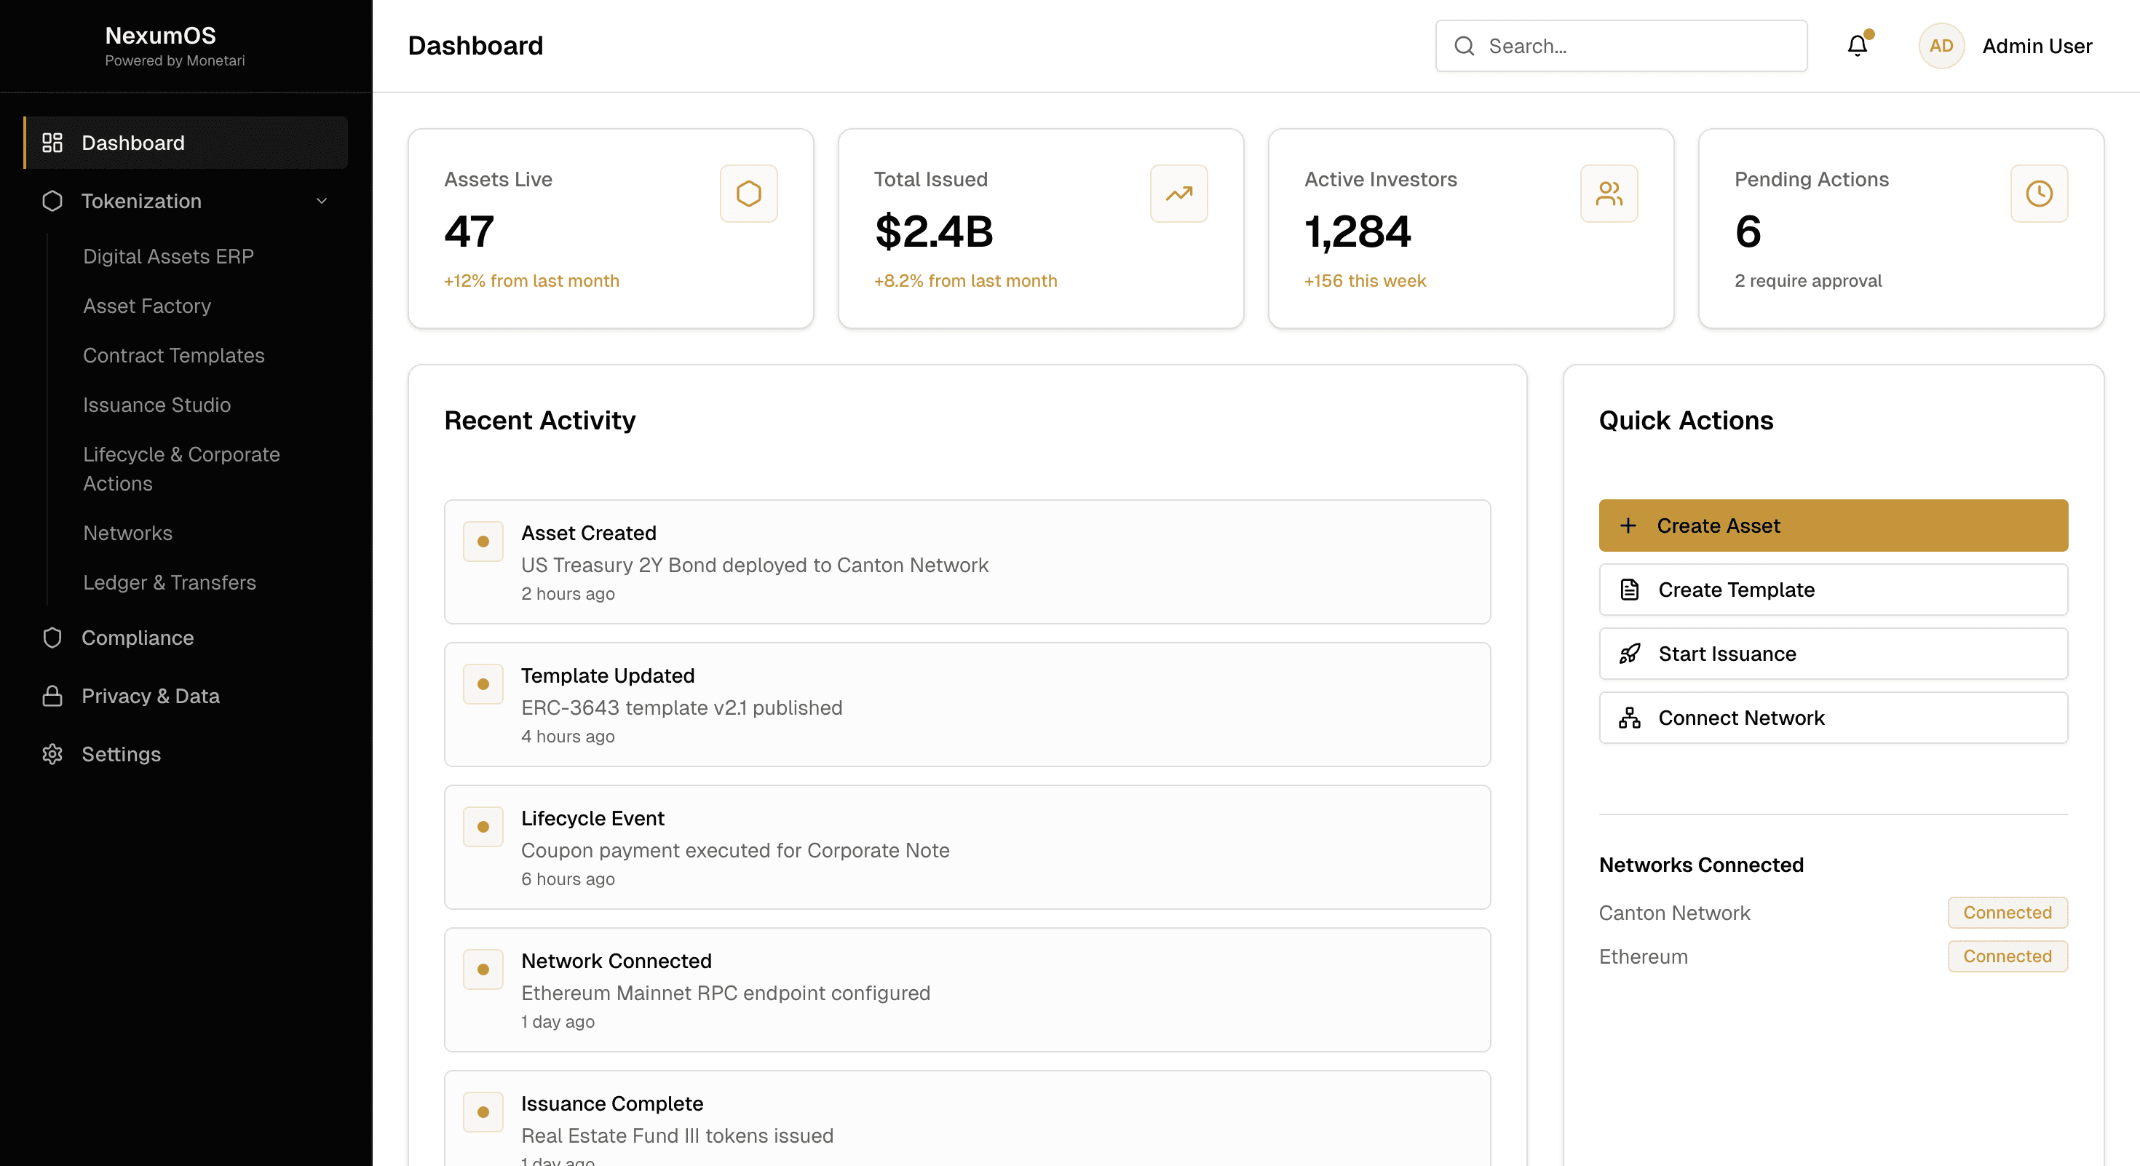Image resolution: width=2140 pixels, height=1166 pixels.
Task: Toggle the Canton Network Connected badge
Action: point(2007,913)
